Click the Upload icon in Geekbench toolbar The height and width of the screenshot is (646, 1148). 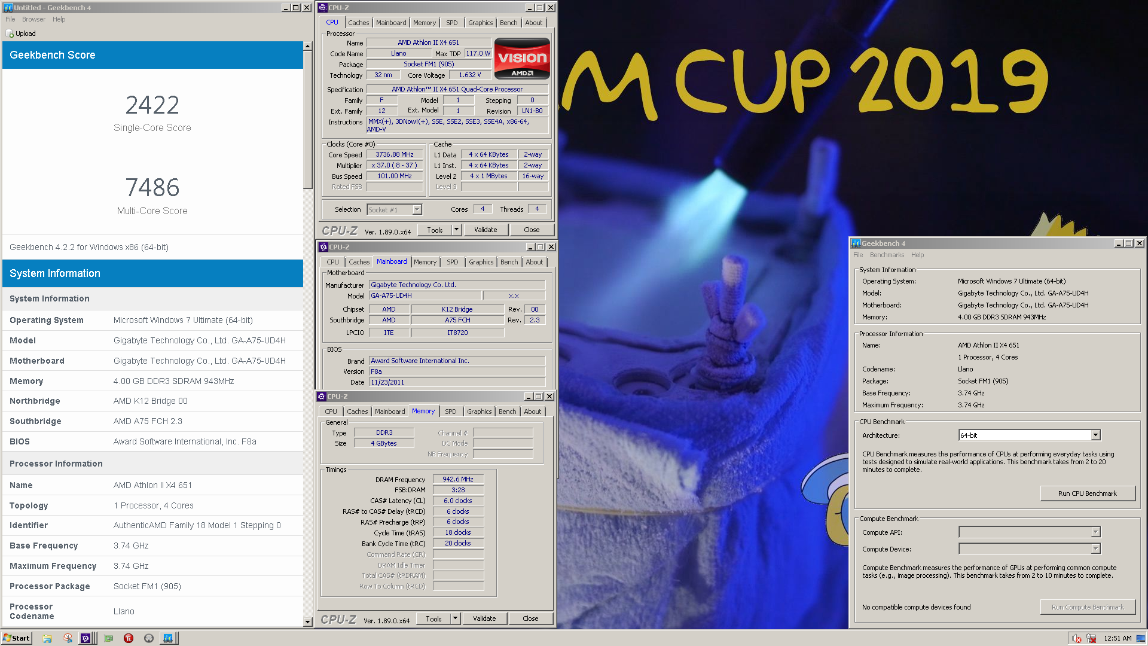[x=10, y=33]
